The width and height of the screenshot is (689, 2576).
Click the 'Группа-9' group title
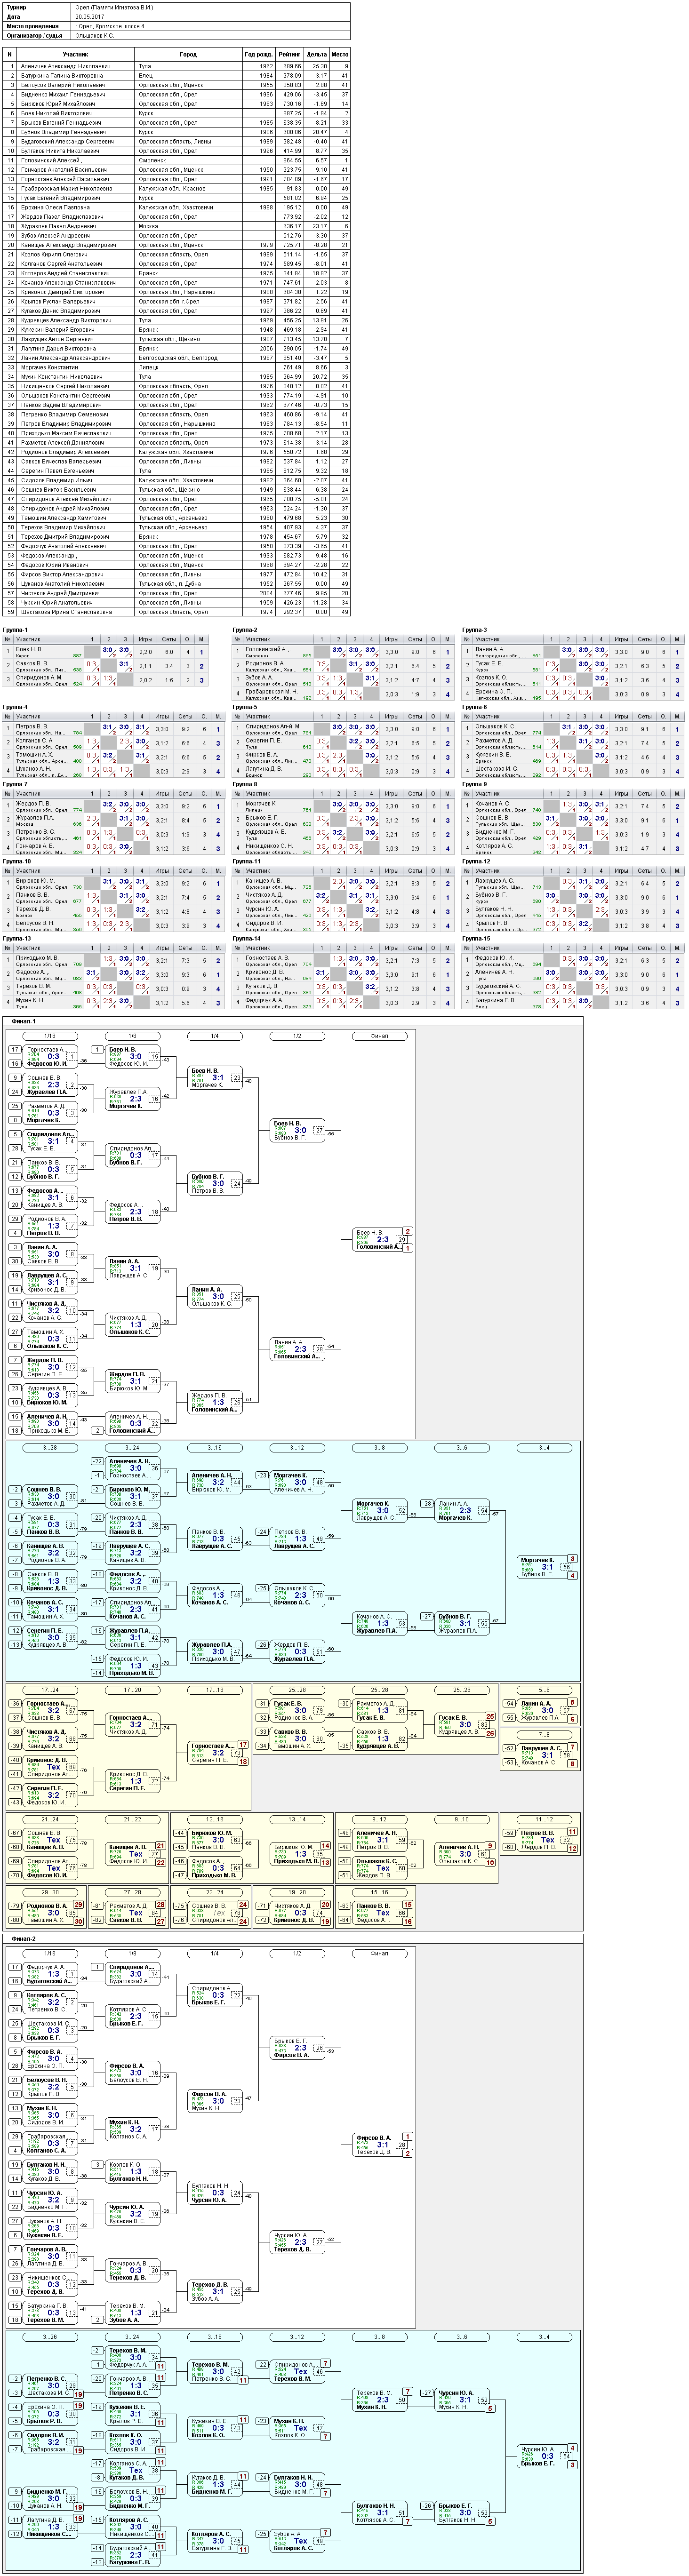[475, 784]
